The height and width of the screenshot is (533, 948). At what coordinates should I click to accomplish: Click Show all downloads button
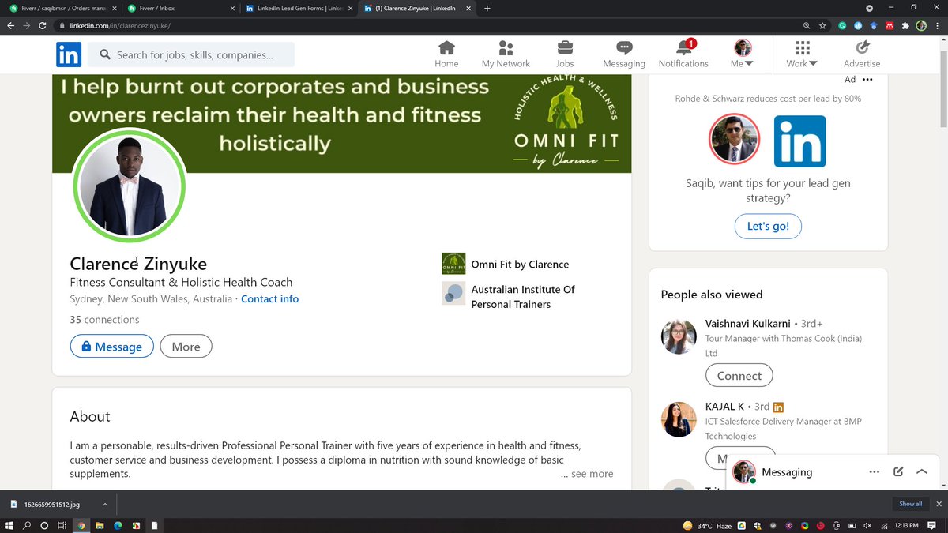point(910,504)
